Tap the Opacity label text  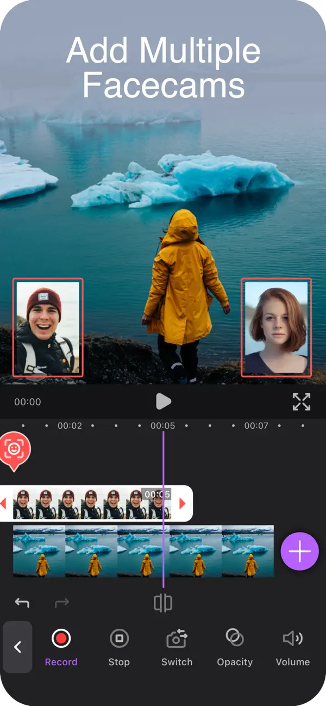(235, 662)
